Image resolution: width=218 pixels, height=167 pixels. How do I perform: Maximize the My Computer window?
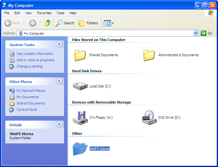point(205,5)
